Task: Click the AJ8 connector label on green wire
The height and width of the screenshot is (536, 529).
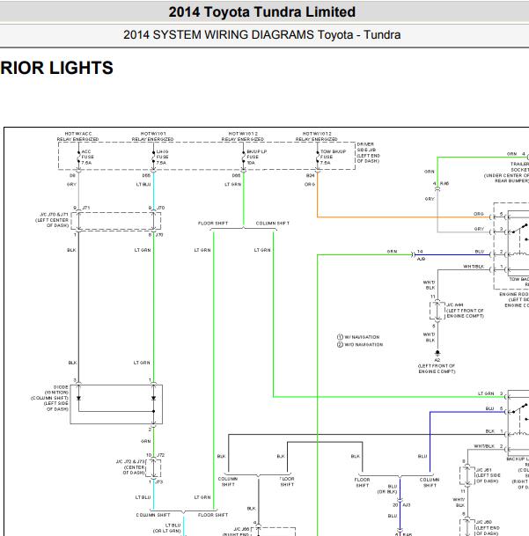Action: (421, 259)
